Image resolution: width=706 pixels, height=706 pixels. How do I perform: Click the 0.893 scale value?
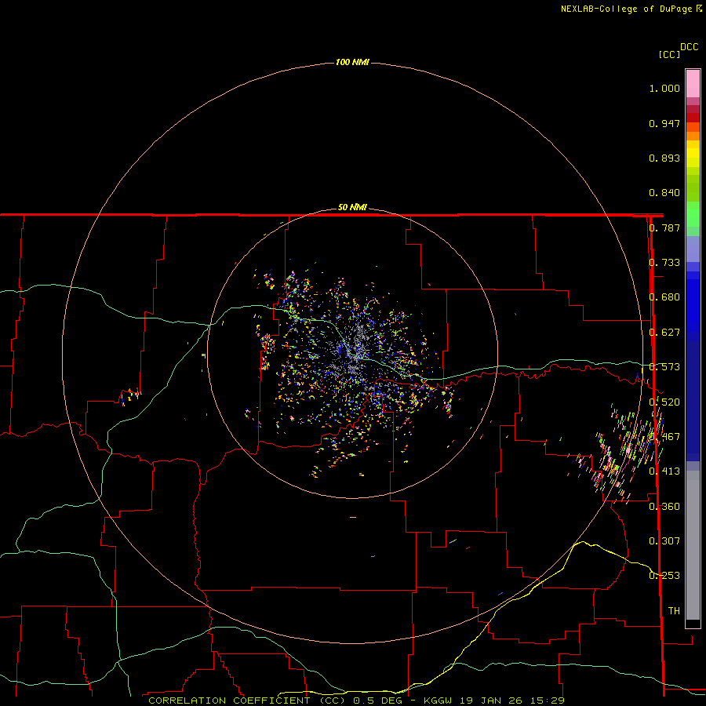click(x=664, y=158)
